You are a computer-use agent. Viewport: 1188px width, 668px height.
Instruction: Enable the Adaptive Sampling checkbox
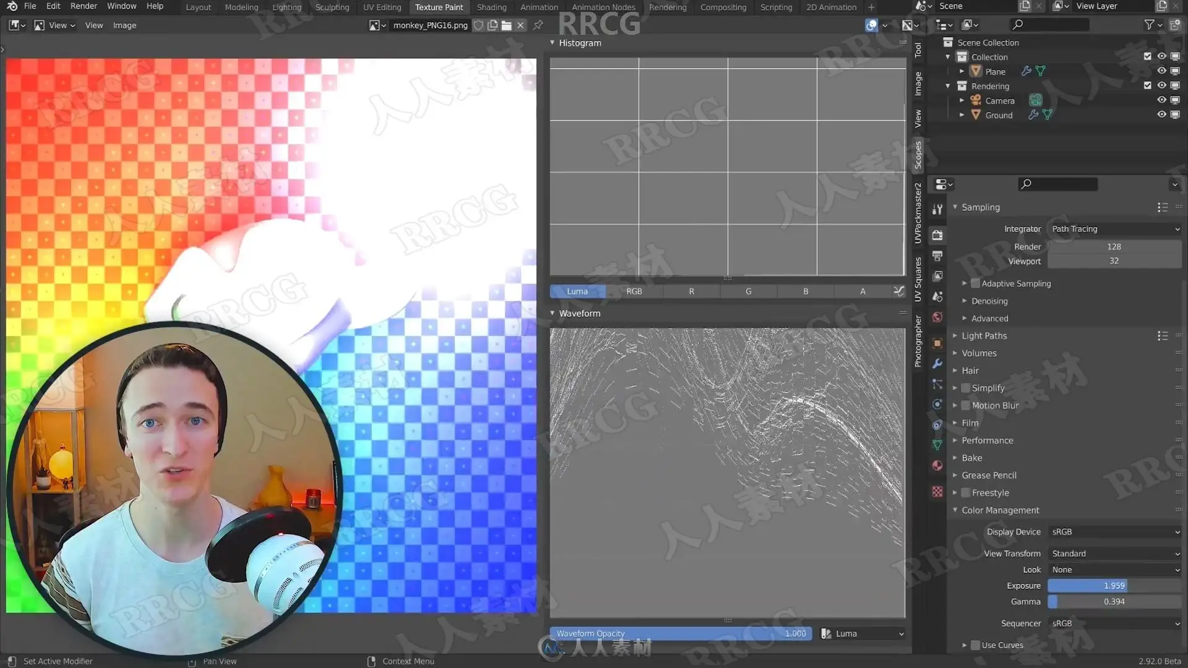[975, 283]
